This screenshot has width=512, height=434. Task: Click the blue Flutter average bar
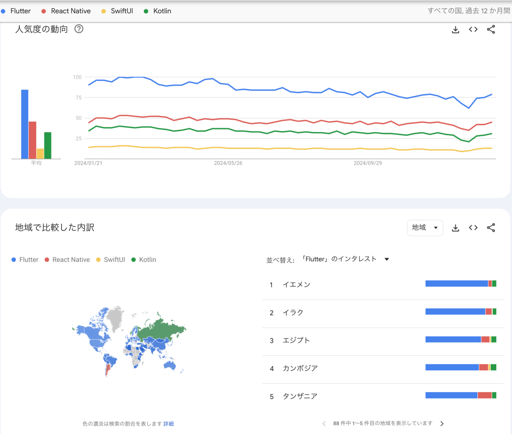point(25,124)
